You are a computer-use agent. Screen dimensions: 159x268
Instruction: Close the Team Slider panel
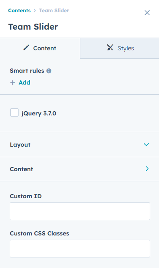click(x=147, y=13)
